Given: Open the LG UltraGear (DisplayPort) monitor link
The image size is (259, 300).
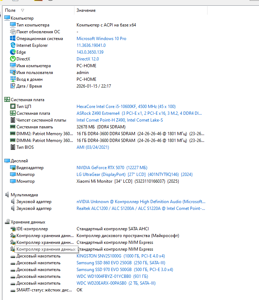Looking at the screenshot, I should [x=135, y=174].
